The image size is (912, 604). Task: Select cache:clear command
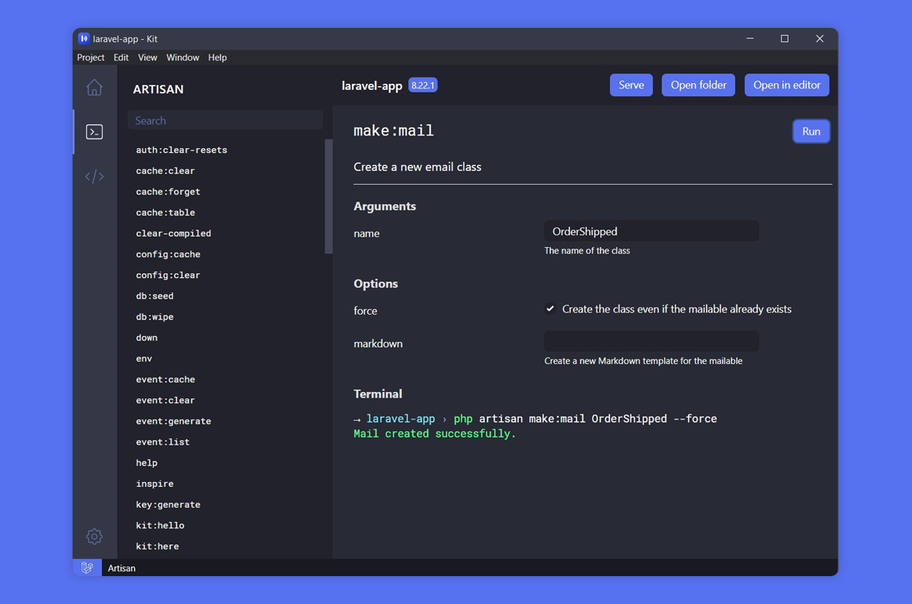(x=165, y=171)
